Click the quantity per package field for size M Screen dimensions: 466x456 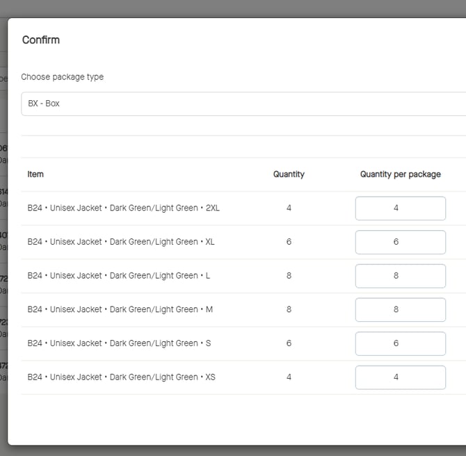pyautogui.click(x=400, y=309)
